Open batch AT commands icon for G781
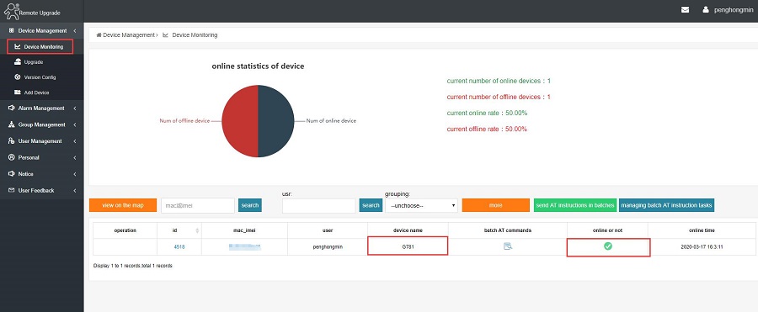Viewport: 758px width, 312px height. tap(508, 246)
